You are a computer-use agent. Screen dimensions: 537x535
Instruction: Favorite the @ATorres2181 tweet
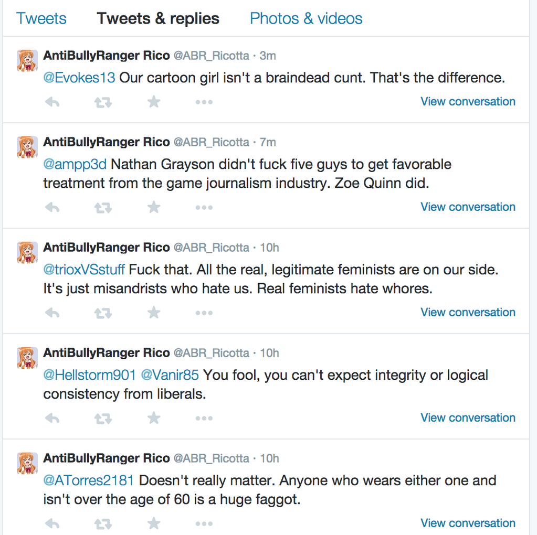(x=154, y=523)
